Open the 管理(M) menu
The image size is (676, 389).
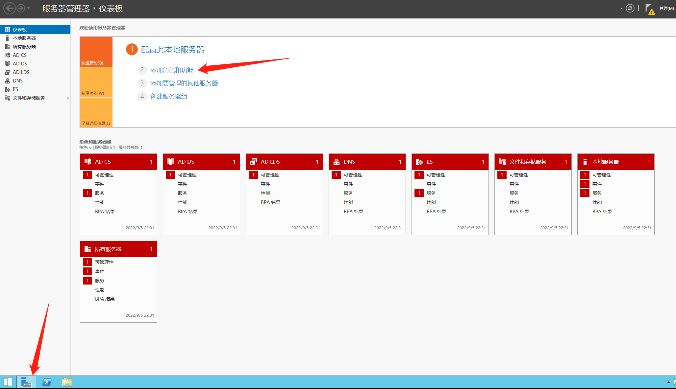tap(666, 9)
